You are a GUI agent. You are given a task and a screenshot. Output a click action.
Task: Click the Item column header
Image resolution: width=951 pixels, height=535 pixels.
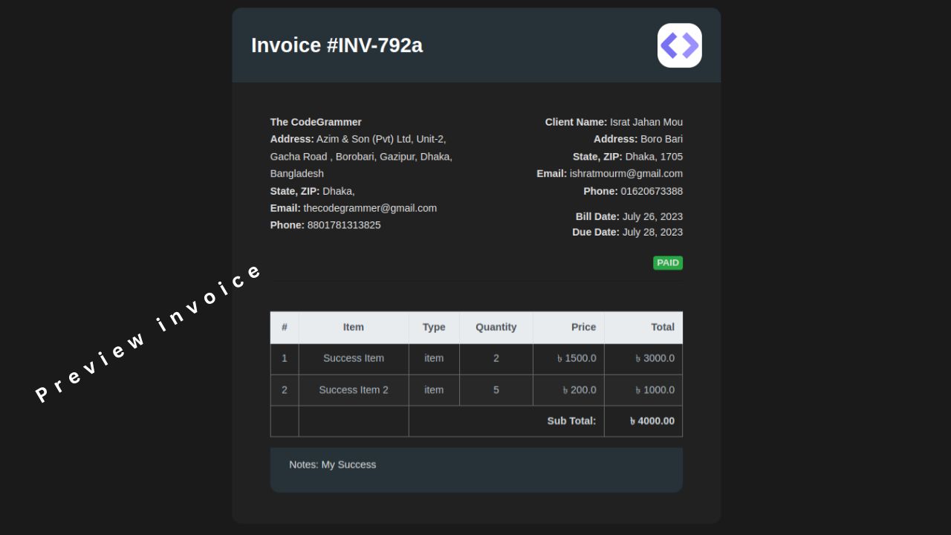(x=354, y=327)
